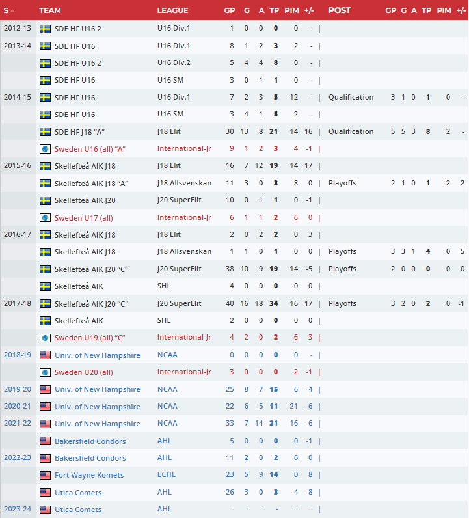The height and width of the screenshot is (518, 469).
Task: Click the TEAM column header
Action: (x=50, y=10)
